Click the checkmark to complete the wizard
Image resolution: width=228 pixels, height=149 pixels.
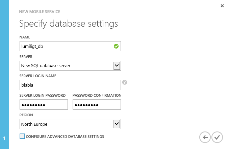(217, 137)
